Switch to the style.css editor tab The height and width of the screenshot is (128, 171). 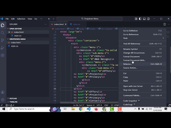(77, 24)
